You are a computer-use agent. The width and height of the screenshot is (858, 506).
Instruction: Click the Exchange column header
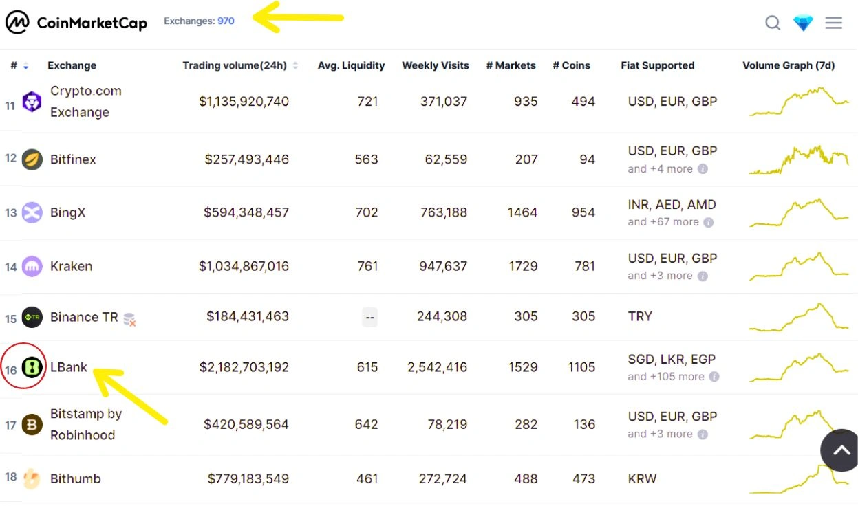point(72,66)
